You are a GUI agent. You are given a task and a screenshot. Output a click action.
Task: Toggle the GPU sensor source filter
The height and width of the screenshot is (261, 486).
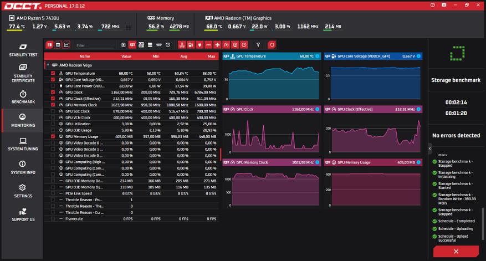(x=132, y=45)
